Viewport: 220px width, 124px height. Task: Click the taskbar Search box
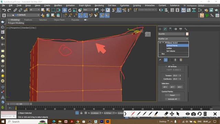click(x=27, y=122)
